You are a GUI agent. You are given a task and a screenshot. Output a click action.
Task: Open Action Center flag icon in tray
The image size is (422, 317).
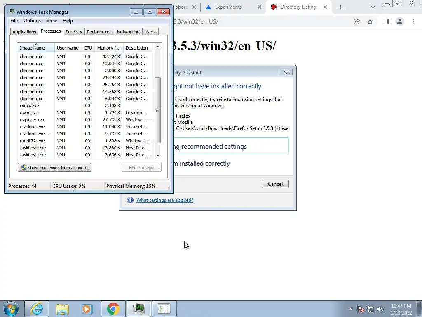pos(361,309)
